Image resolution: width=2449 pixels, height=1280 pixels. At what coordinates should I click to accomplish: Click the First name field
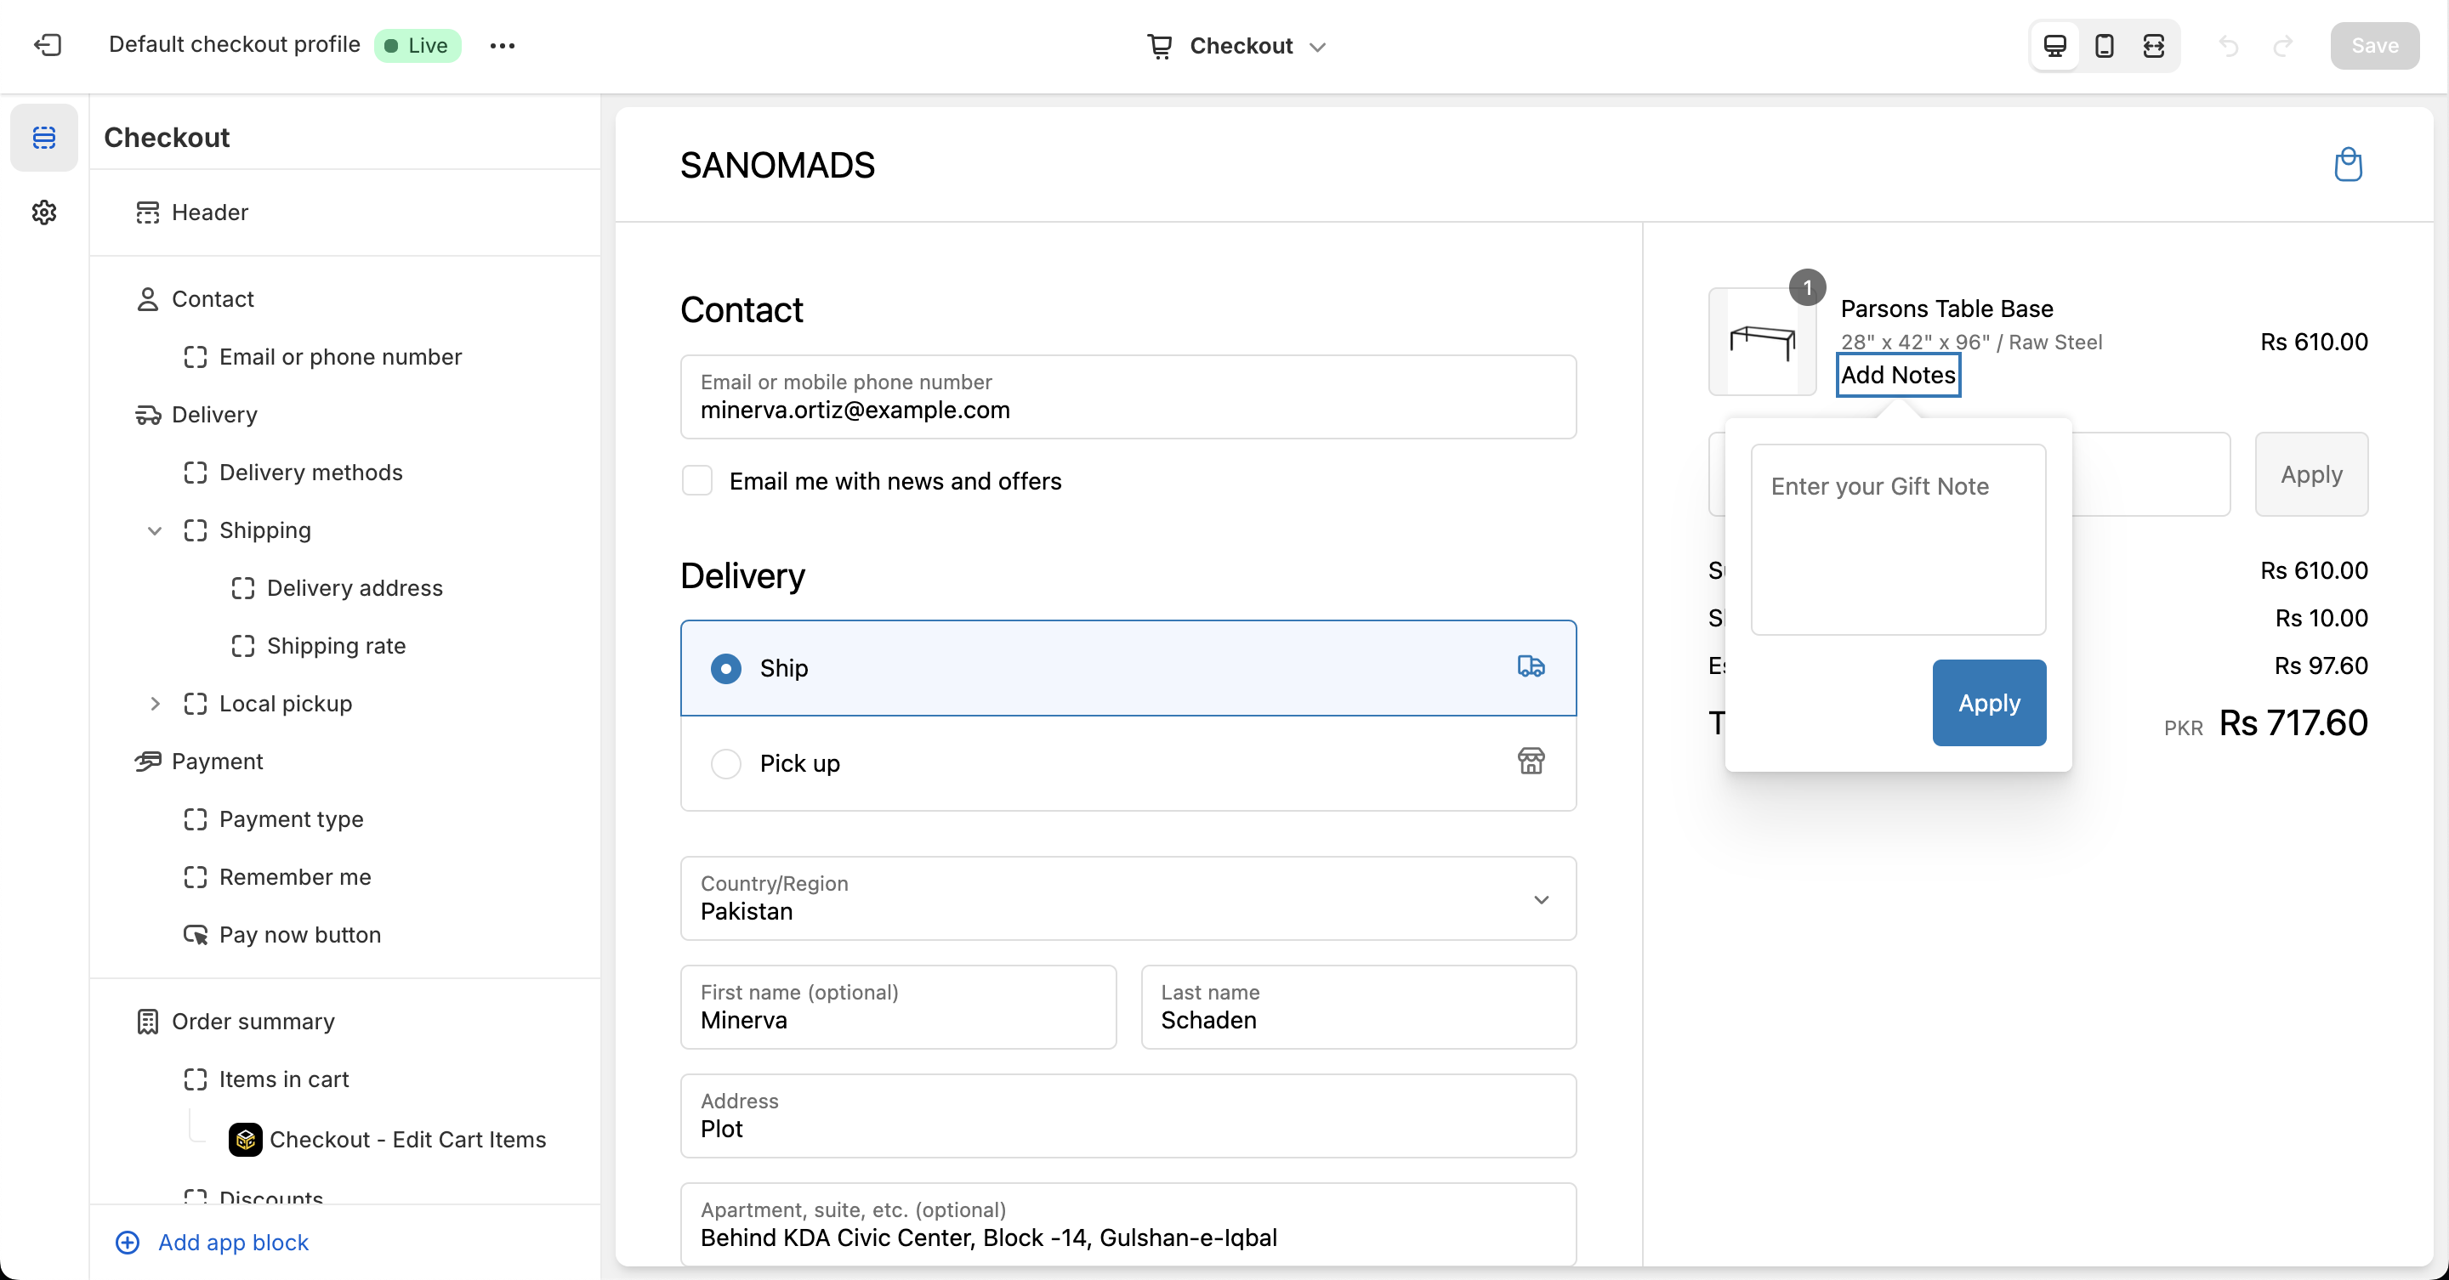coord(899,1007)
